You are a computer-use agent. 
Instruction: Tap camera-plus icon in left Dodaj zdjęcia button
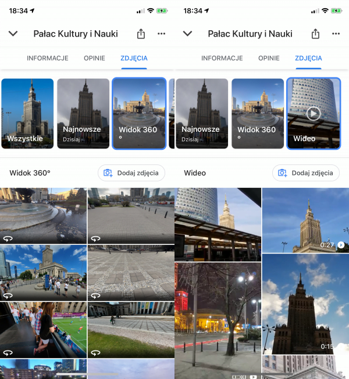(x=108, y=173)
